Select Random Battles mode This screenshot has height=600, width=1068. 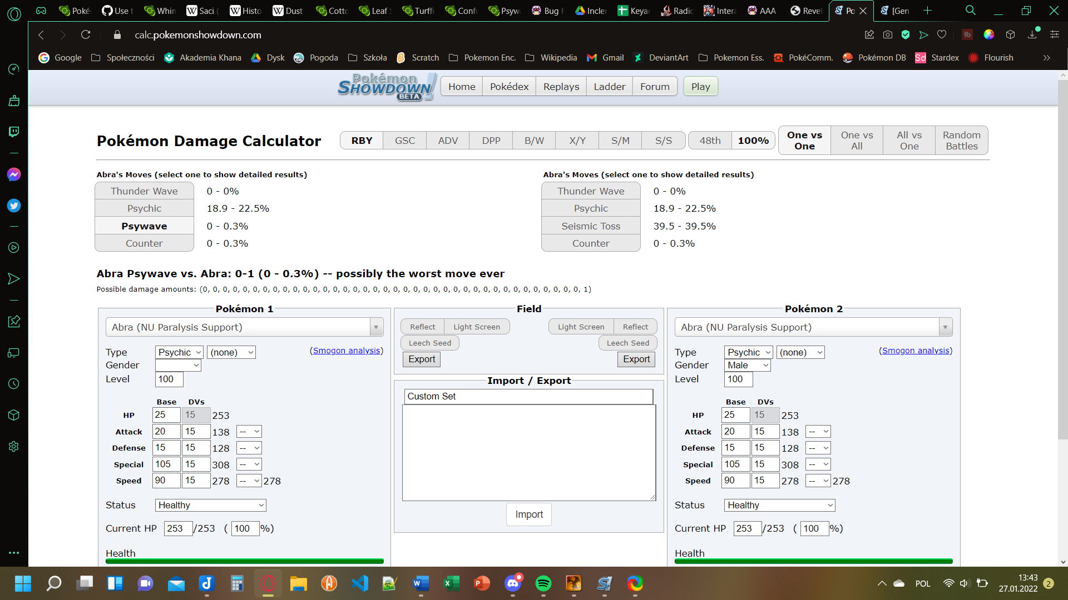click(x=961, y=141)
